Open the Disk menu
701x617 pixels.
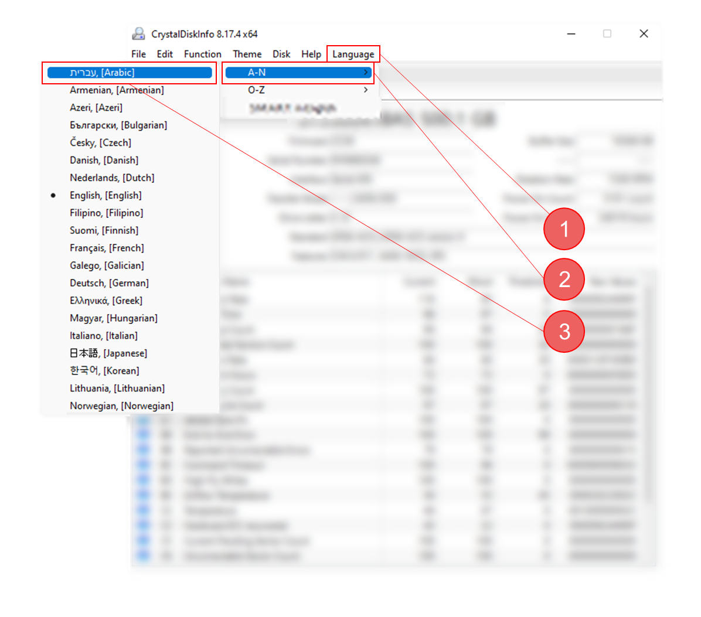pos(281,54)
